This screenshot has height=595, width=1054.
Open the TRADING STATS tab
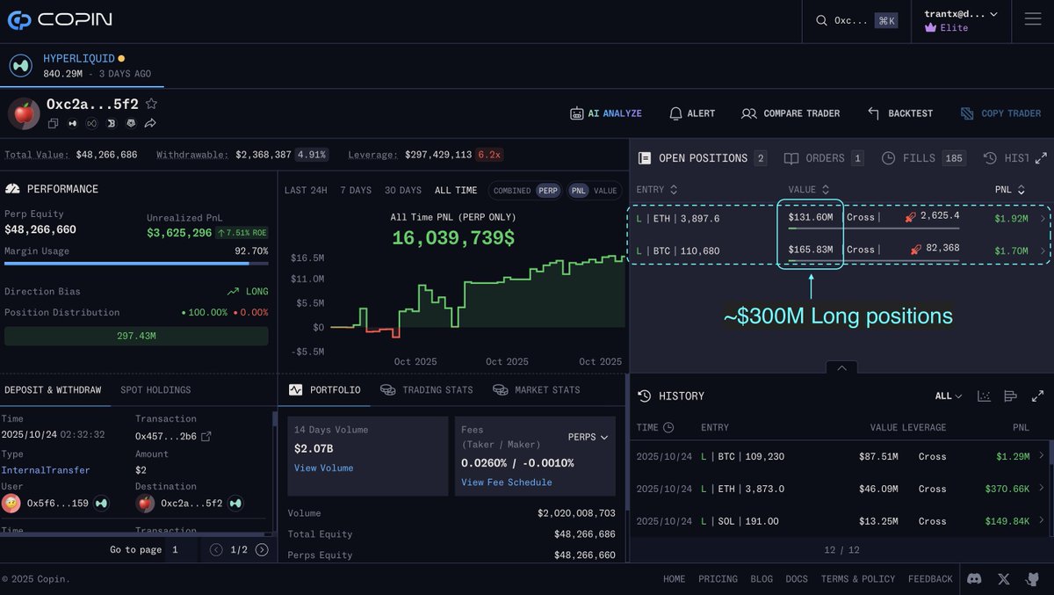pos(426,390)
